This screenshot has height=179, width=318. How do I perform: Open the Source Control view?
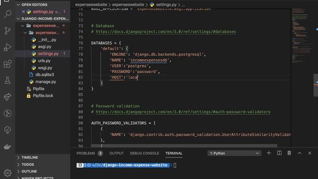click(7, 30)
